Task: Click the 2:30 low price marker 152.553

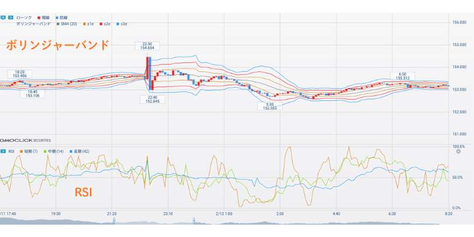Action: (269, 106)
